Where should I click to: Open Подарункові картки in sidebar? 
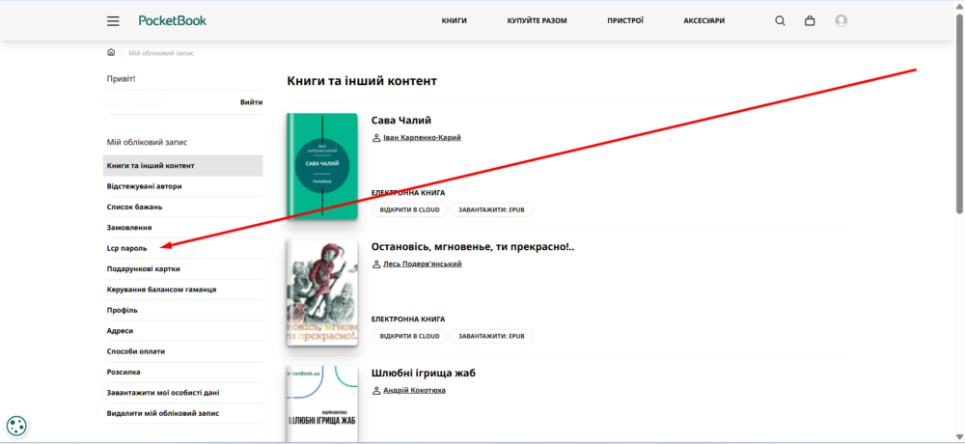(183, 269)
